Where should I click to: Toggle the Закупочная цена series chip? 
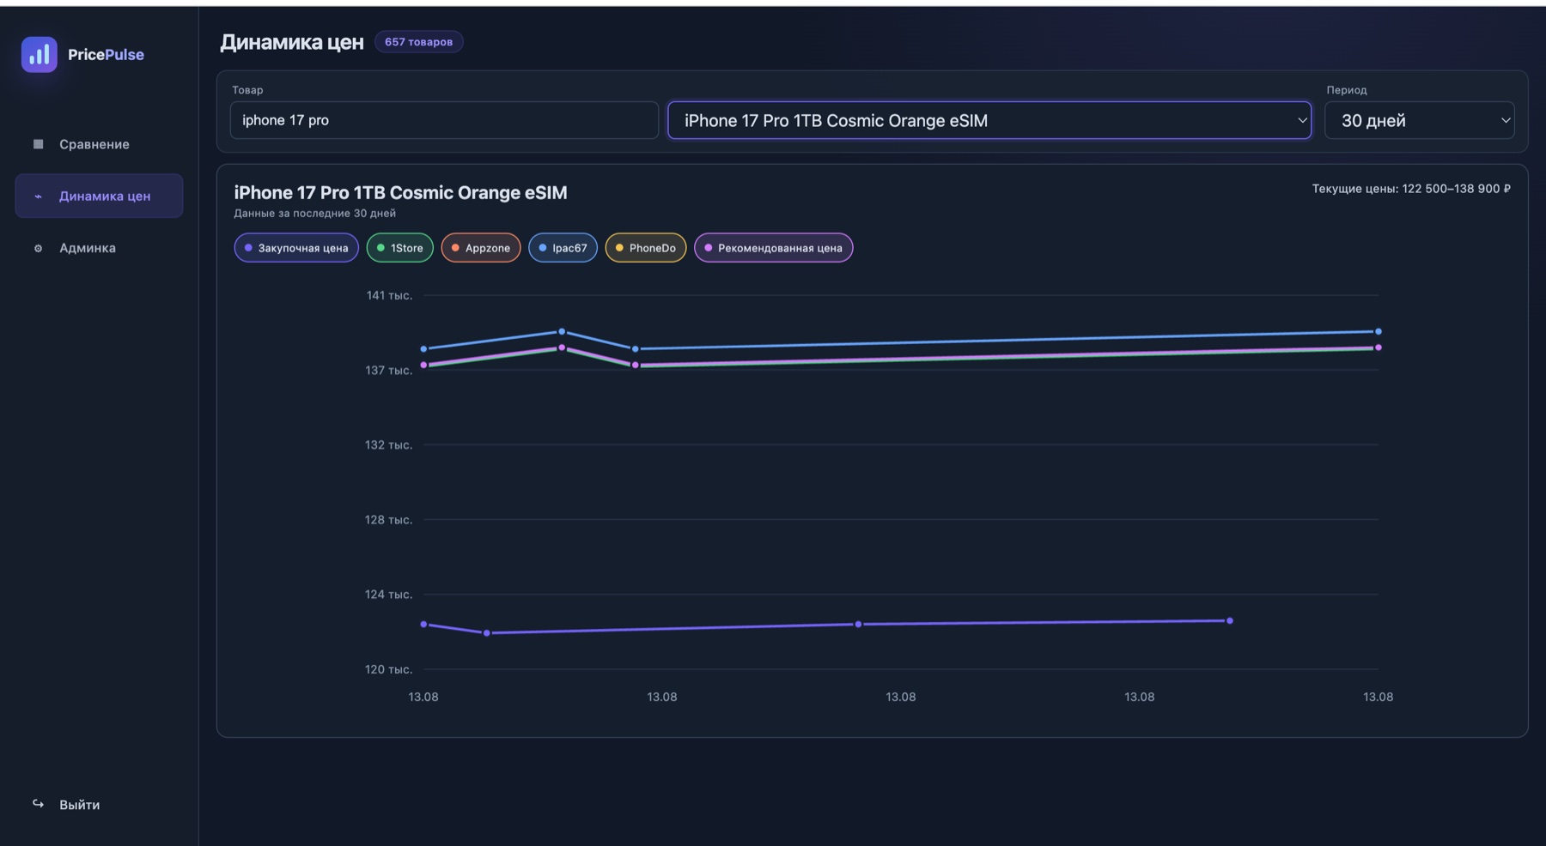tap(296, 248)
